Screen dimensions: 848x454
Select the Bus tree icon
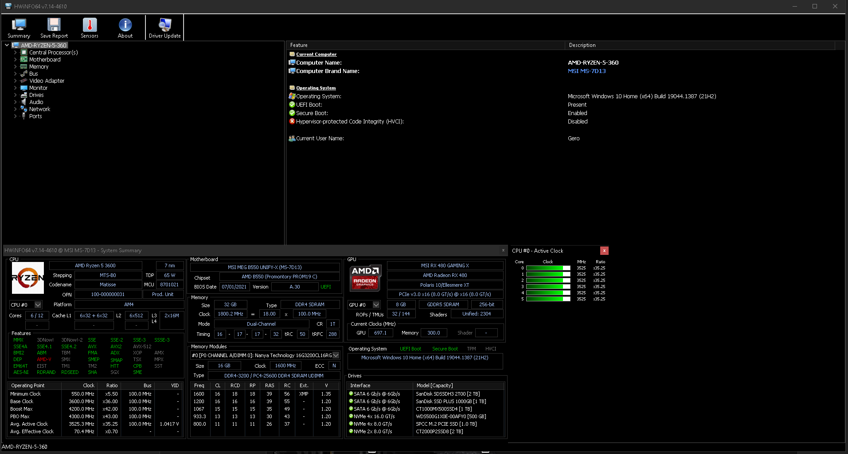click(x=24, y=73)
